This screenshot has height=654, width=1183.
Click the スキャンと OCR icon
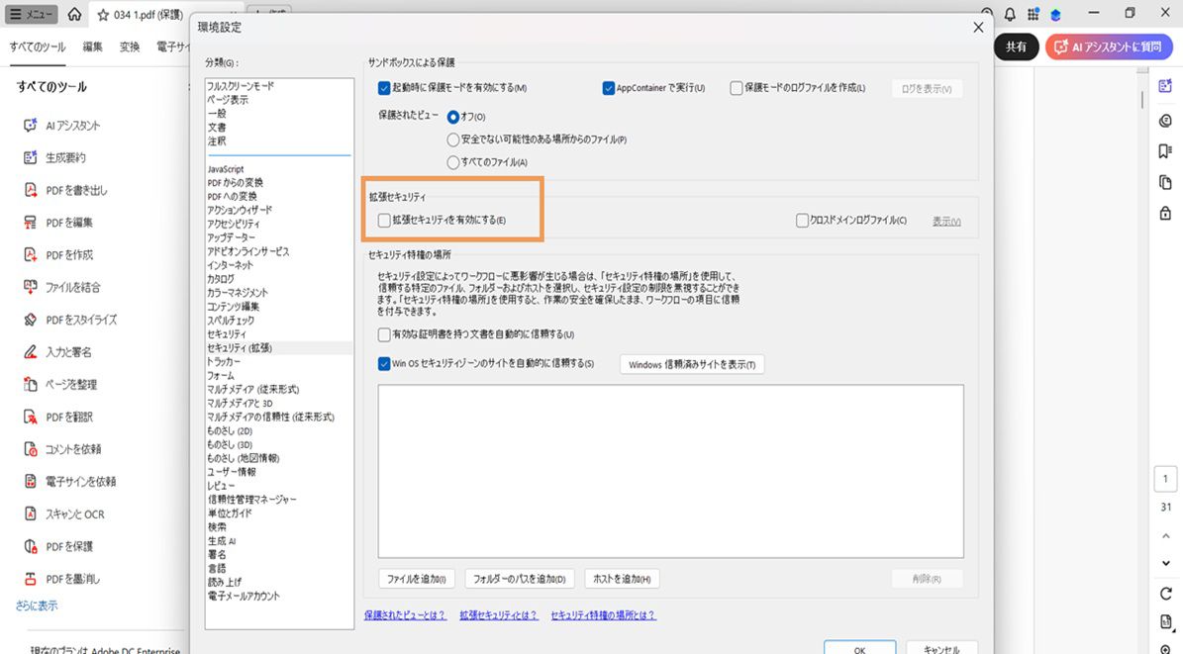click(30, 514)
